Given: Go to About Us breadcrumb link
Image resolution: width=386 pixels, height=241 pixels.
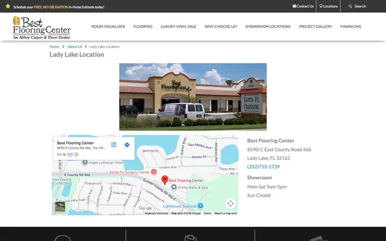Looking at the screenshot, I should click(x=75, y=46).
